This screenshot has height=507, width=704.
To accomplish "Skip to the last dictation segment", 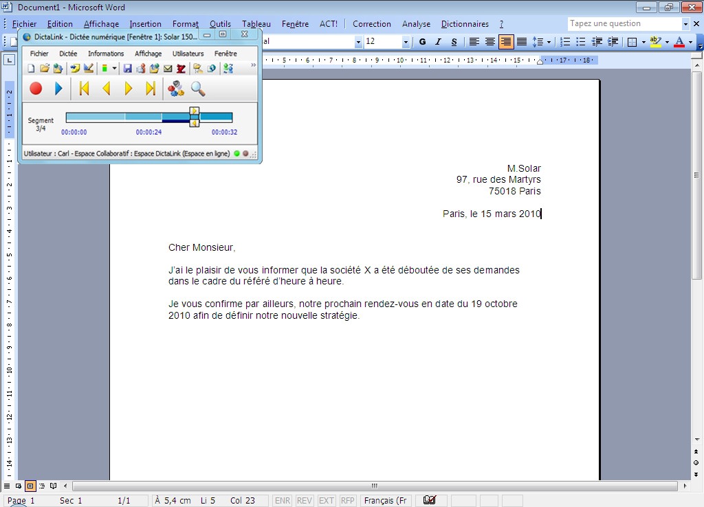I will pos(151,89).
